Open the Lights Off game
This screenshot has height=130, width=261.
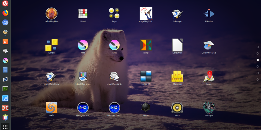coord(146,76)
